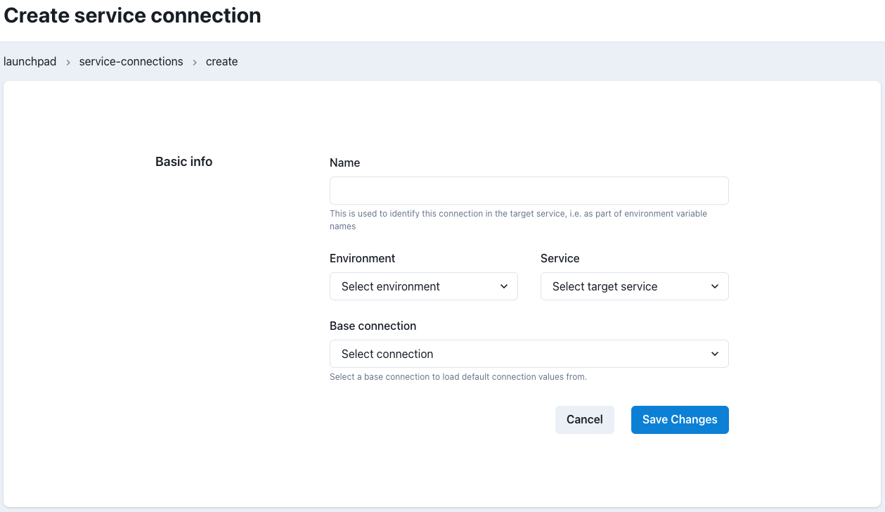Click the Save Changes button
The image size is (885, 512).
coord(679,420)
